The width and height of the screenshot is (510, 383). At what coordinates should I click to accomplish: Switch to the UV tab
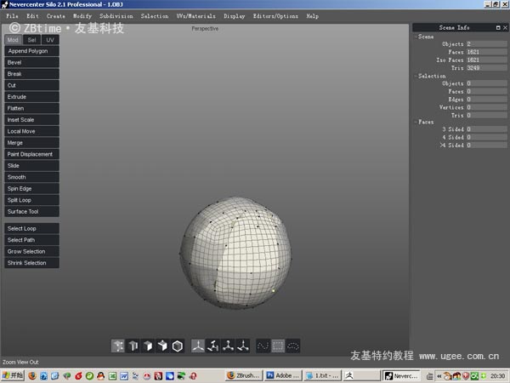(50, 40)
